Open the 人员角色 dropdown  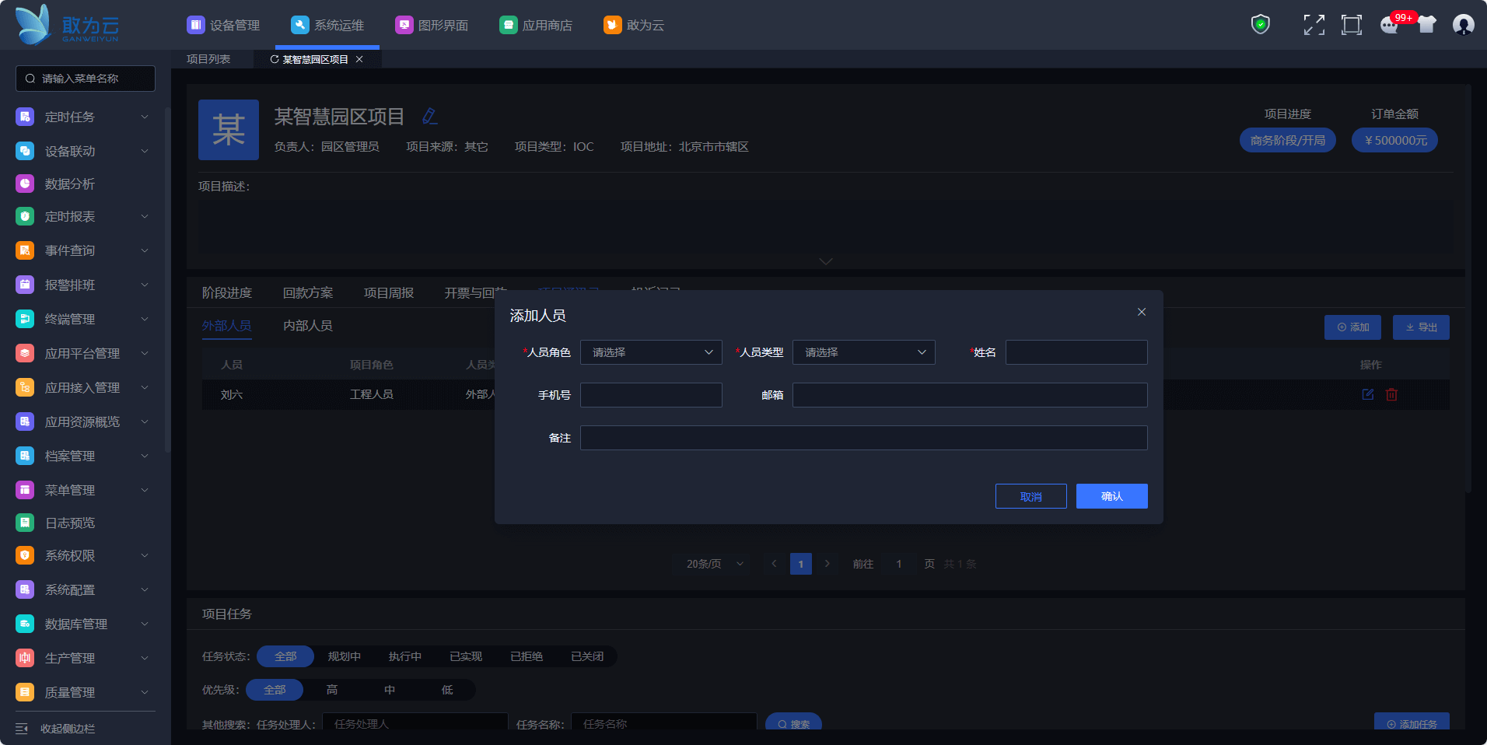coord(651,352)
